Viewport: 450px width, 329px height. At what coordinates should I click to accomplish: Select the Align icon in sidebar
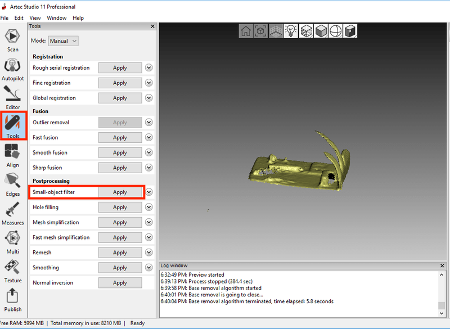(x=12, y=156)
